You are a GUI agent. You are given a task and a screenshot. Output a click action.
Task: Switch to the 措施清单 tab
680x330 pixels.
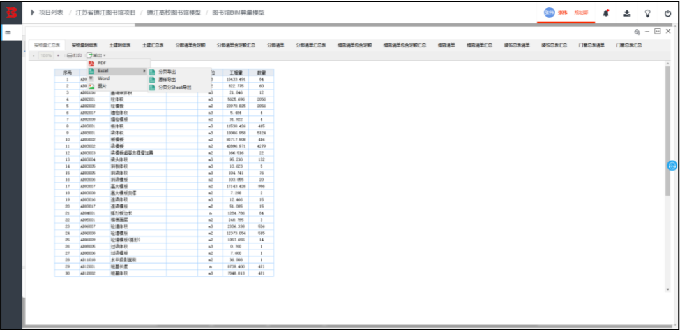tap(446, 45)
